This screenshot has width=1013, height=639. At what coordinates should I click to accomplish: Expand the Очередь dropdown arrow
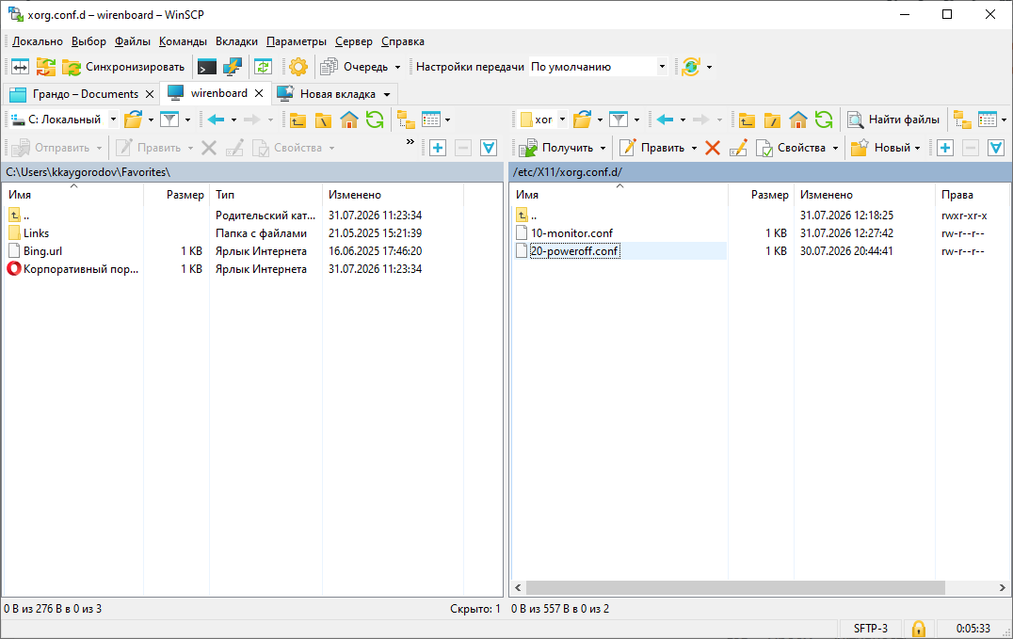397,67
